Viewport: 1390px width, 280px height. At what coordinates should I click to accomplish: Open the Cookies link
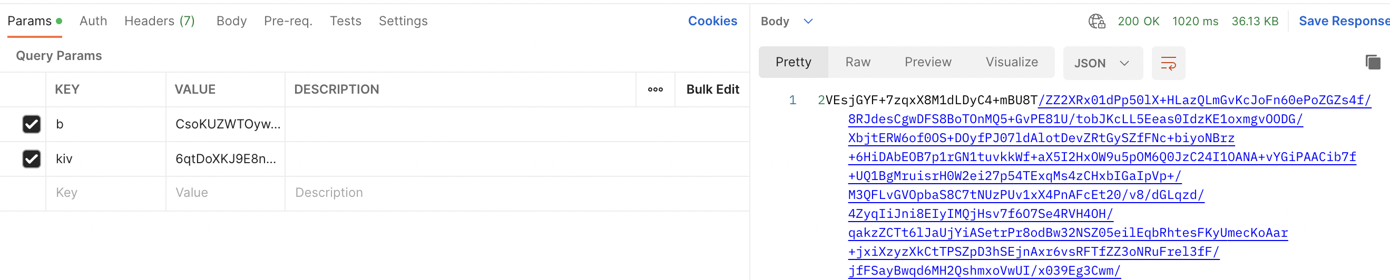coord(712,21)
